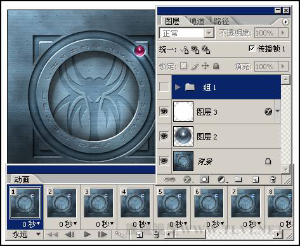Click 不透明度 100% field
This screenshot has height=246, width=300.
pos(266,33)
